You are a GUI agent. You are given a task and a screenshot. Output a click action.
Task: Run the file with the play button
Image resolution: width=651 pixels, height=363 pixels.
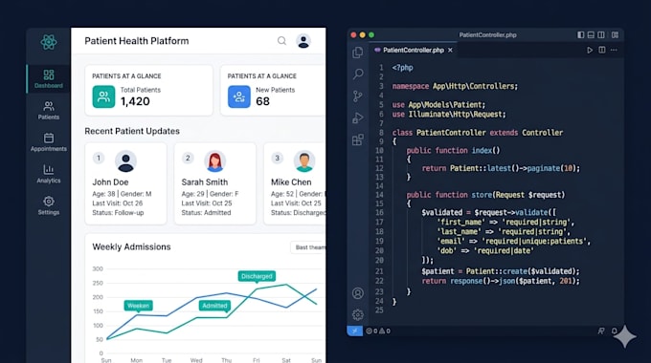coord(590,50)
